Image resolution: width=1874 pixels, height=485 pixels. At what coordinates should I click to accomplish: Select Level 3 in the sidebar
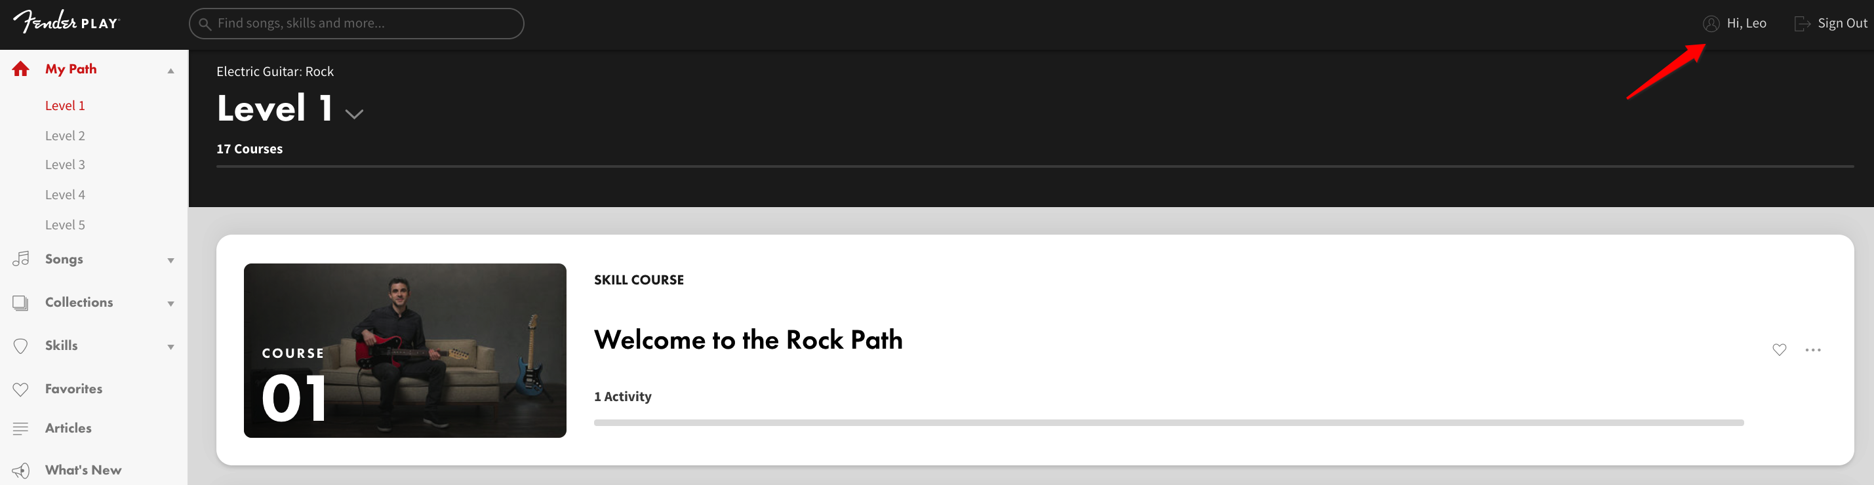pos(65,165)
